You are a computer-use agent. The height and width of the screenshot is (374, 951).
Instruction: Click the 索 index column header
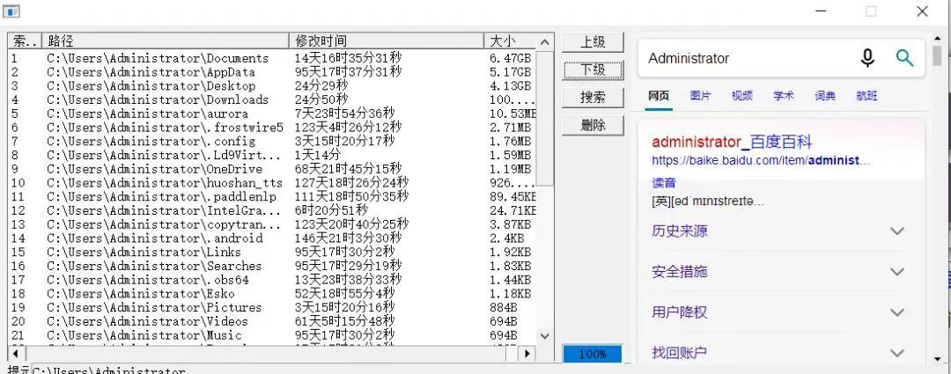coord(25,40)
